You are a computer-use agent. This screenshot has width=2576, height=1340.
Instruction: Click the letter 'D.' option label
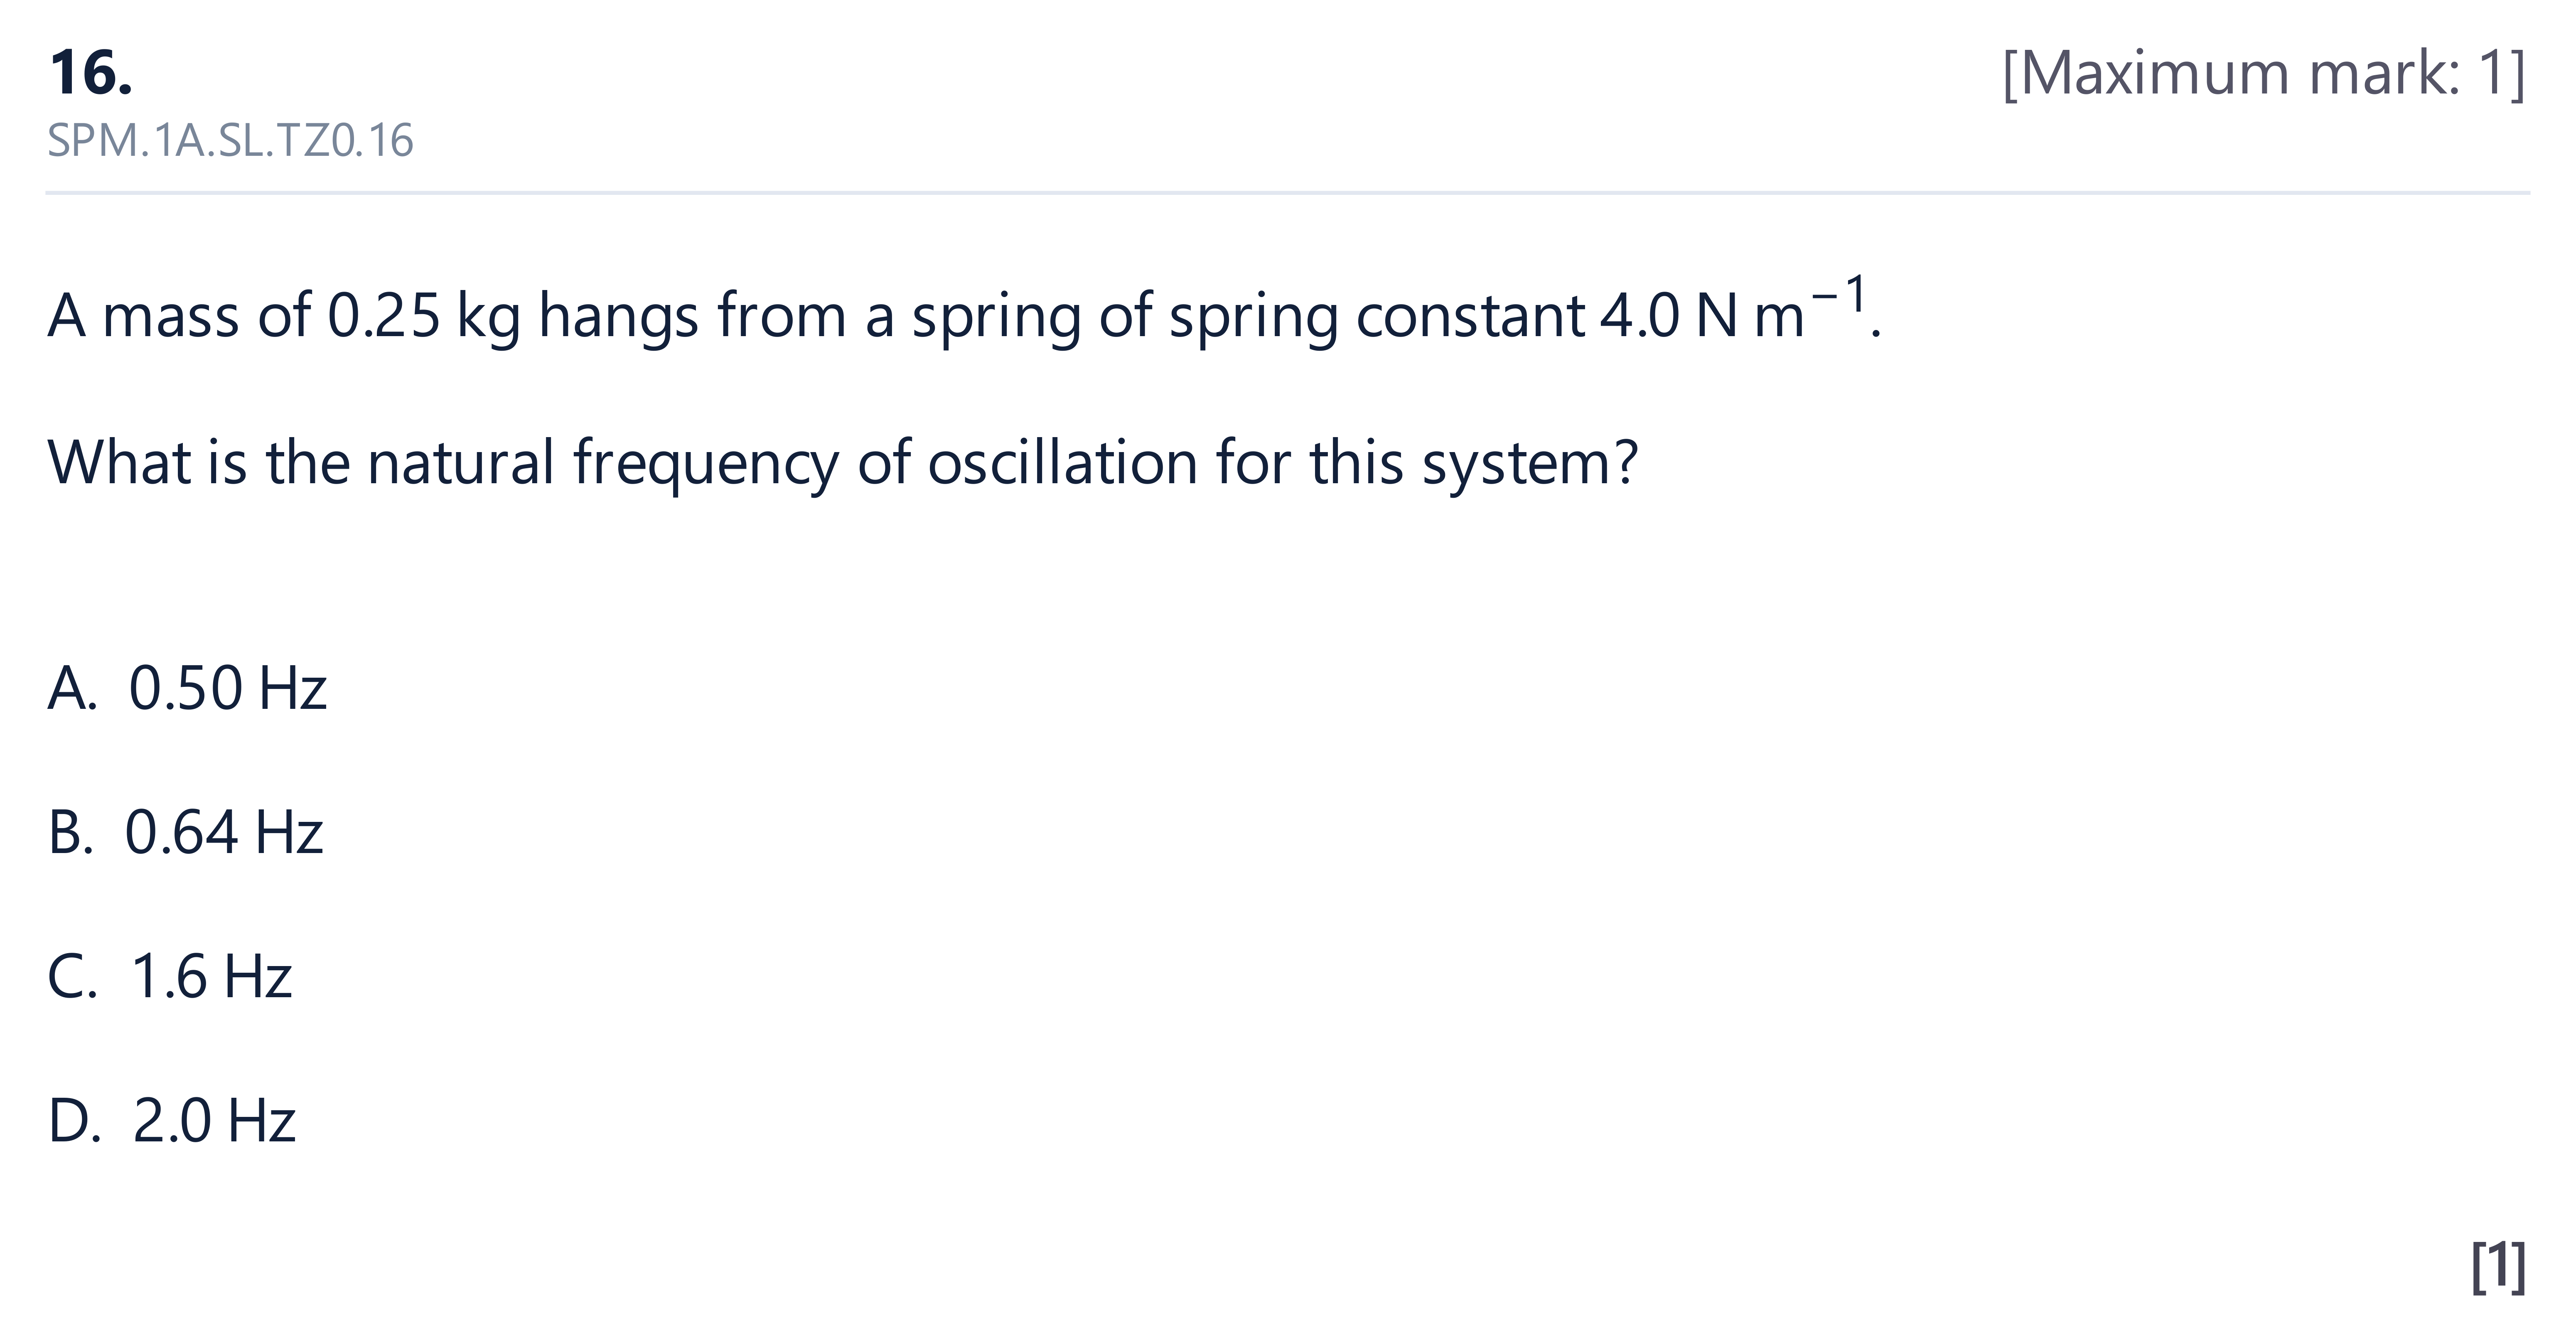pos(74,1120)
